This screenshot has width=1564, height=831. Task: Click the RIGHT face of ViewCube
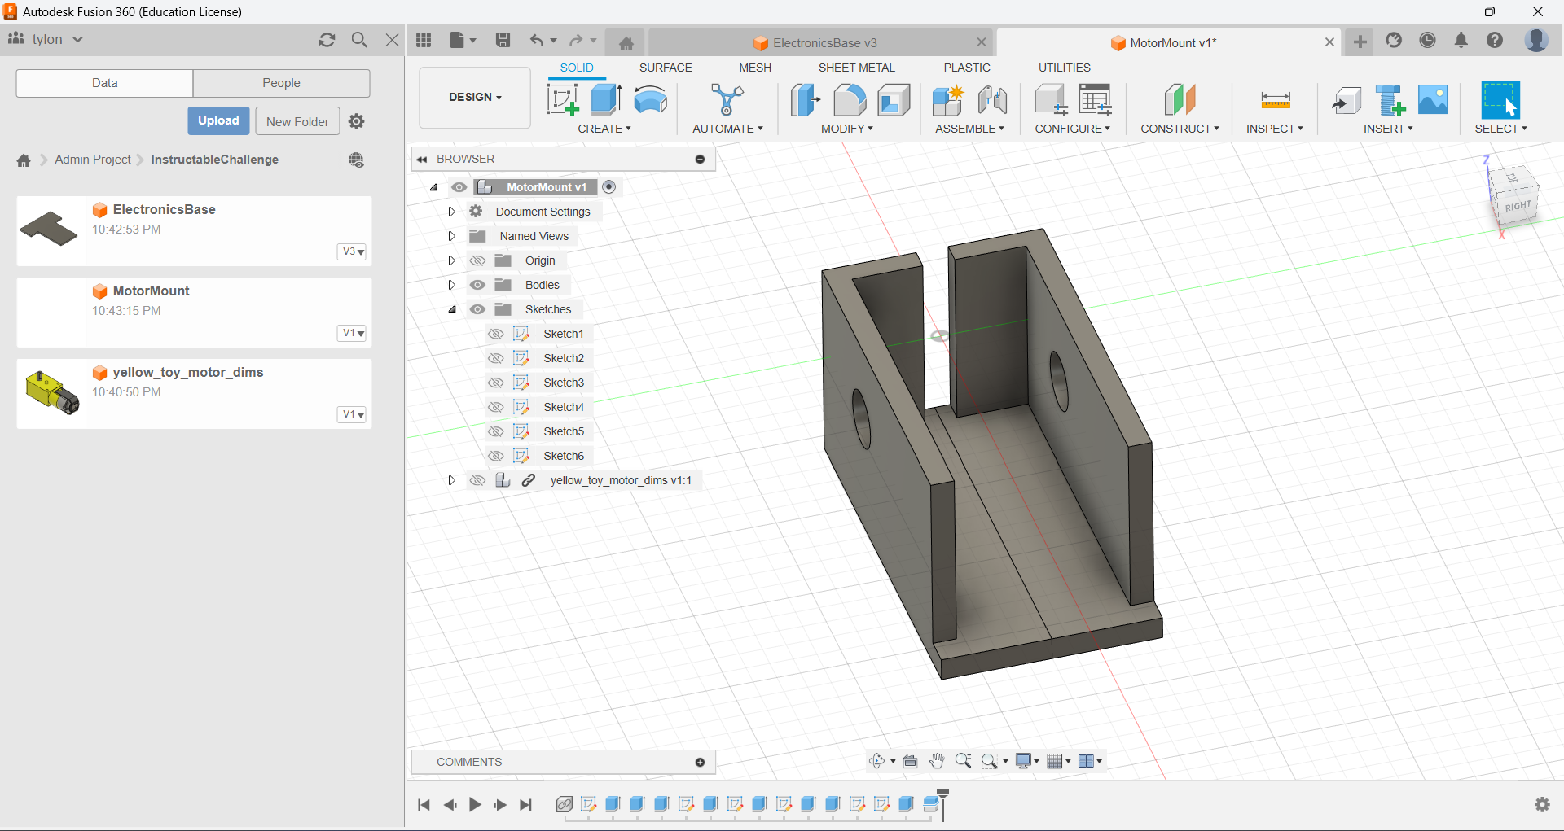pyautogui.click(x=1517, y=207)
